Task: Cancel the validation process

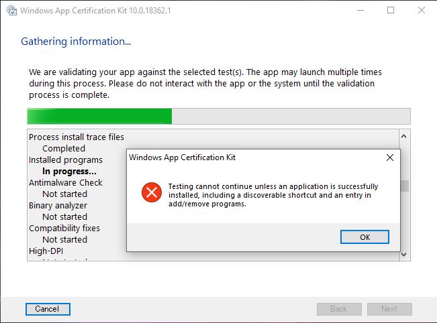Action: 48,309
